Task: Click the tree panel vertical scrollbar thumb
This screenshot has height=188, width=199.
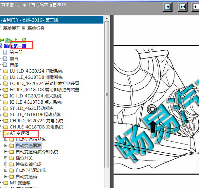Action: [x=107, y=94]
